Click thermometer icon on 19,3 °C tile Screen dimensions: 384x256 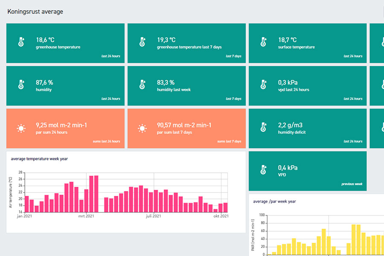pos(142,42)
